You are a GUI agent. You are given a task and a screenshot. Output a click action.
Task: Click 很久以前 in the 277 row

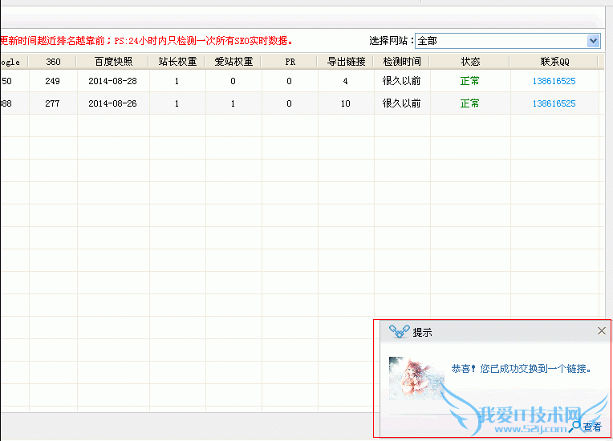pos(401,103)
